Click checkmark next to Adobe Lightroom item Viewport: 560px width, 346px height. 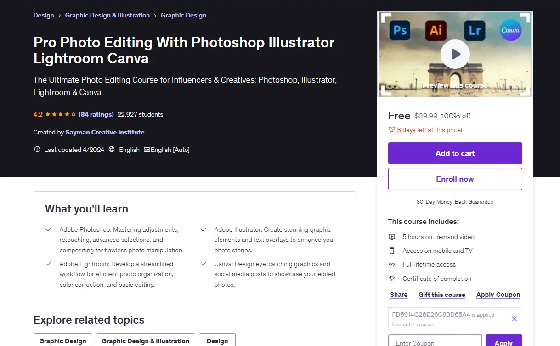point(49,264)
